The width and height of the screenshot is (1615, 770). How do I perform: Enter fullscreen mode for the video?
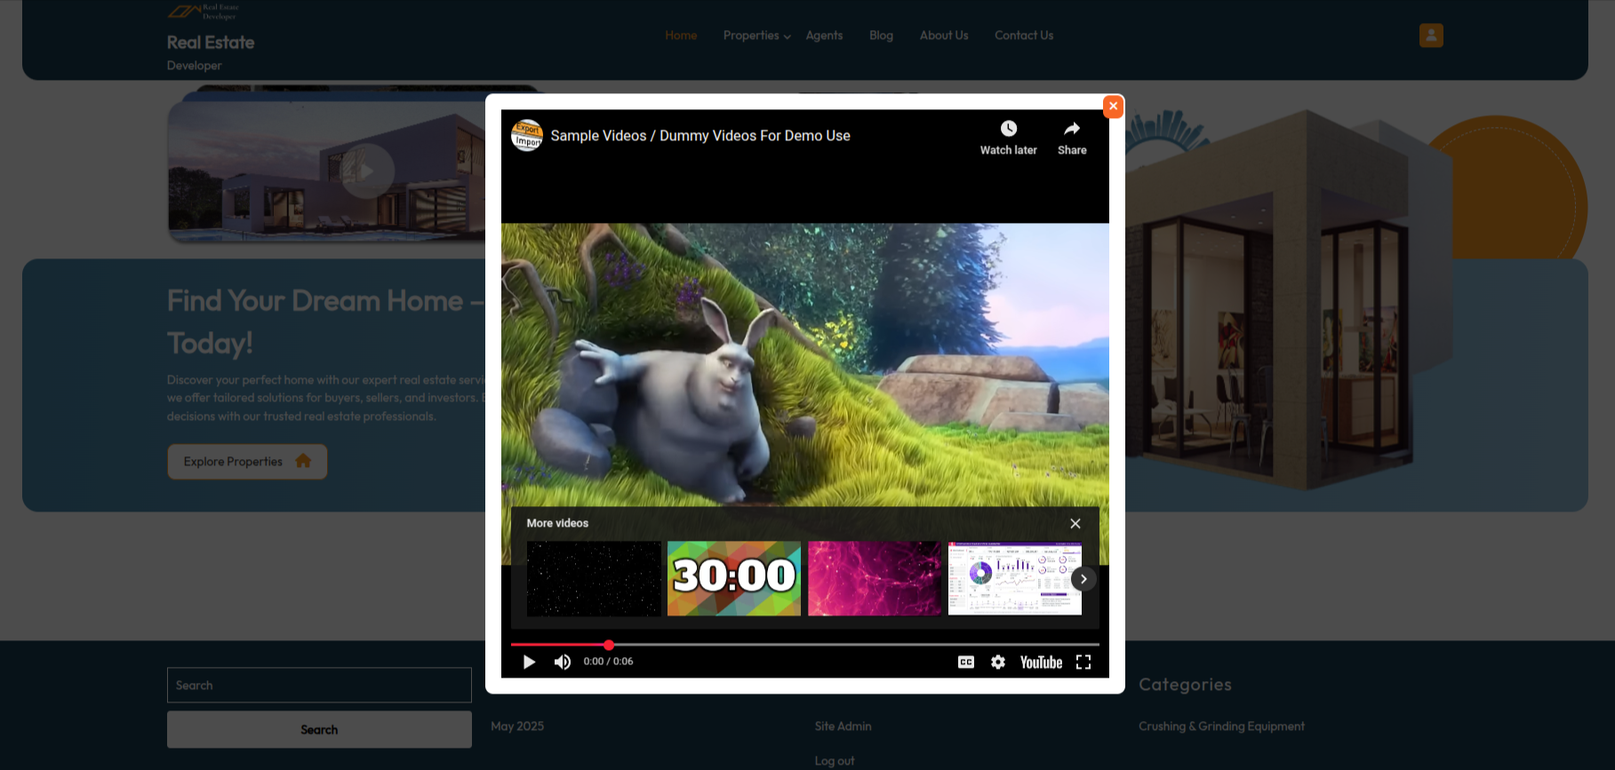coord(1083,662)
